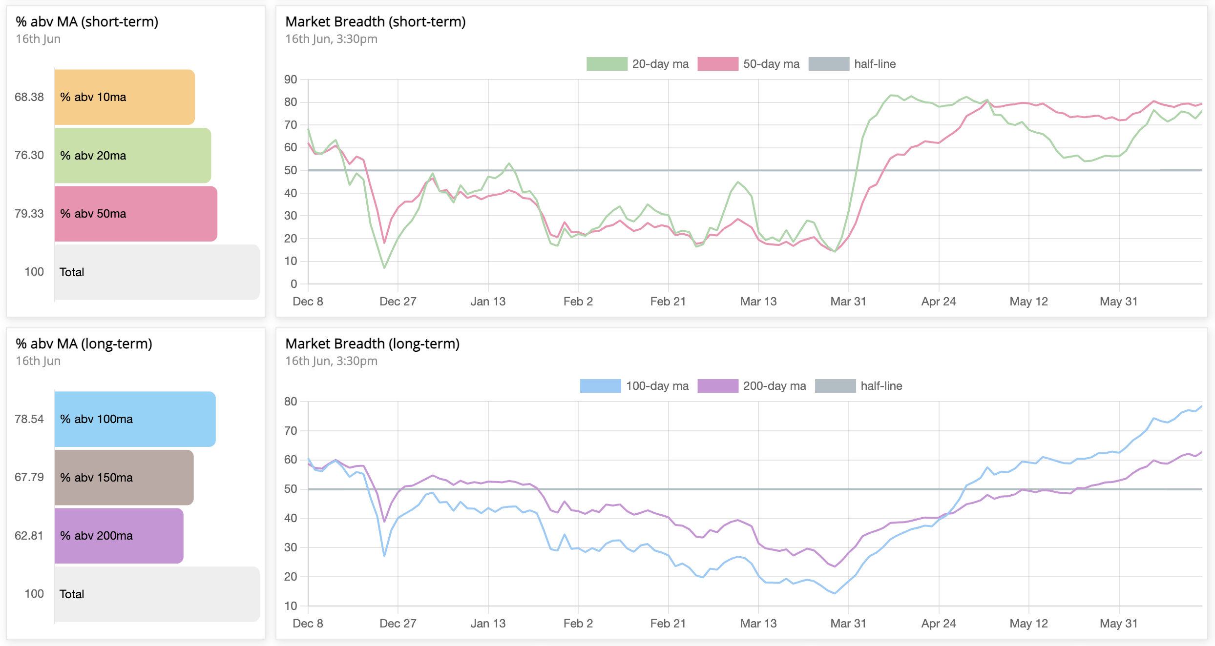Select the % abv 20ma bar
Screen dimensions: 1215x646
tap(133, 155)
